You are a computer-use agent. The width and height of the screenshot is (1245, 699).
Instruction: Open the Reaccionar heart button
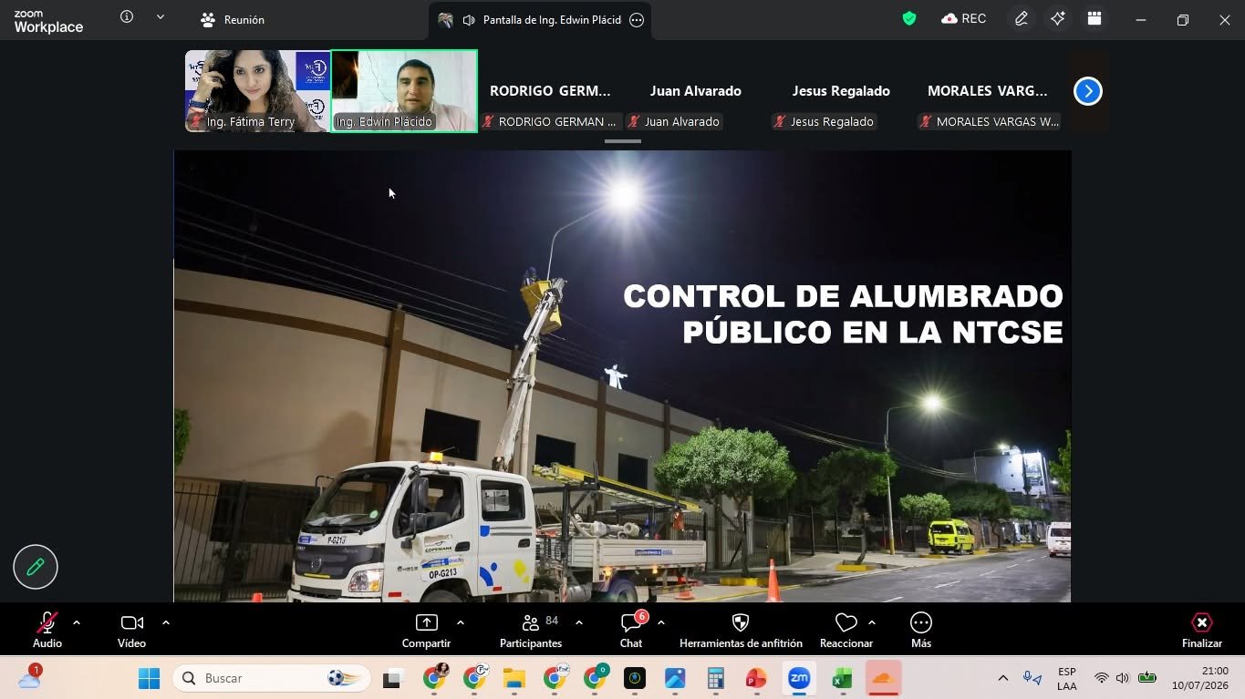pos(846,630)
